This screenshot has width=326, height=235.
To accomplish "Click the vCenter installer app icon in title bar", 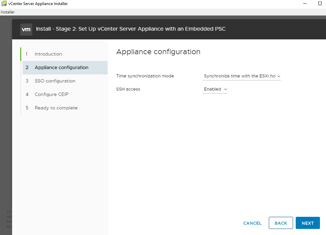I will (x=4, y=4).
